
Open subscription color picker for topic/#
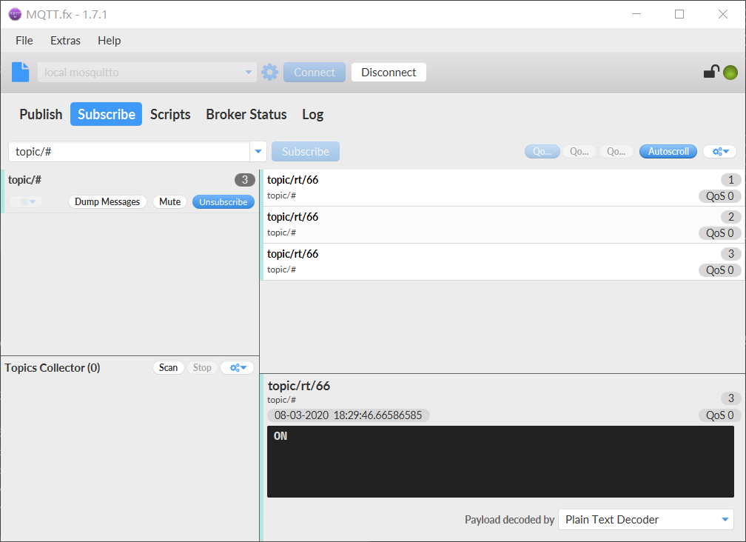(27, 201)
